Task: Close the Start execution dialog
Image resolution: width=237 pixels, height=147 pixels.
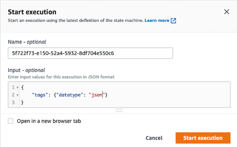Action: (227, 12)
